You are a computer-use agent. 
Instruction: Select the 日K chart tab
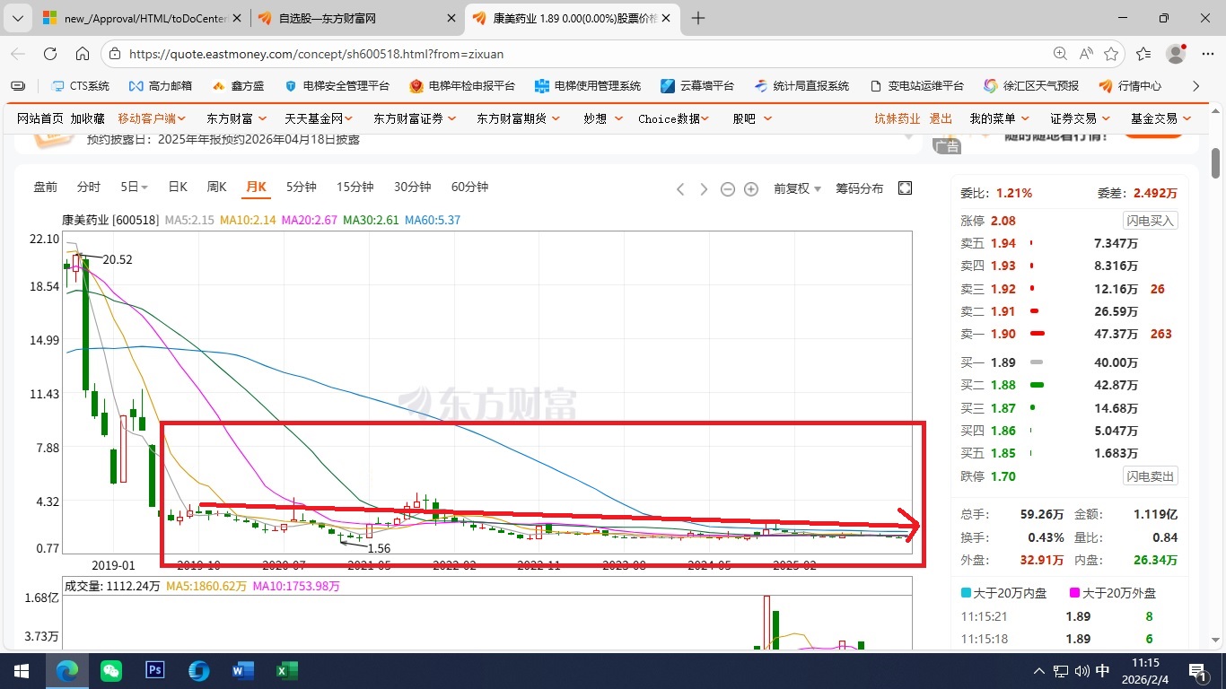point(178,188)
